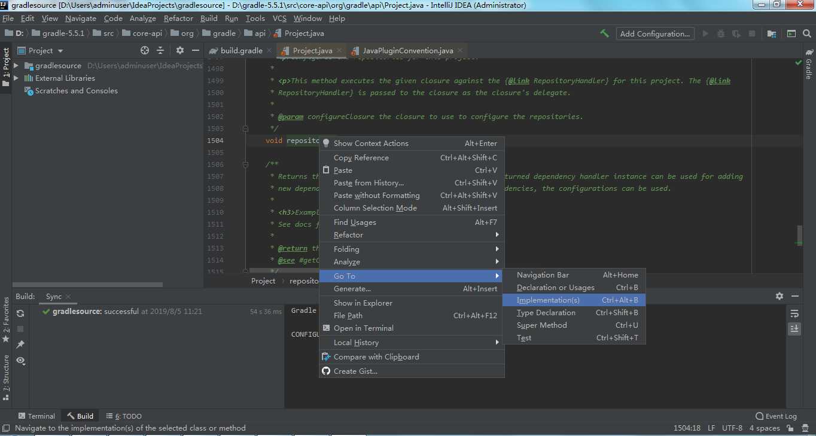Expand the External Libraries node

click(16, 78)
